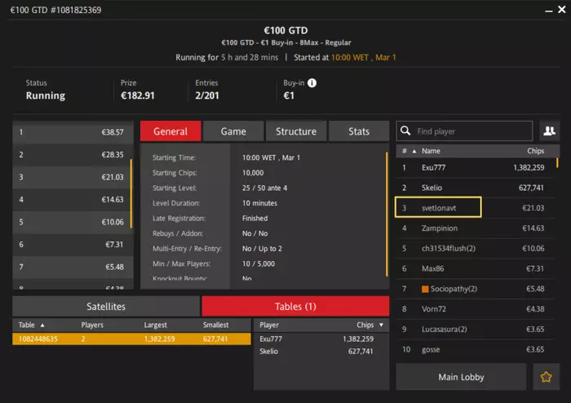The image size is (571, 403).
Task: Click fifth place prize €10.06 in prize list
Action: coord(72,222)
